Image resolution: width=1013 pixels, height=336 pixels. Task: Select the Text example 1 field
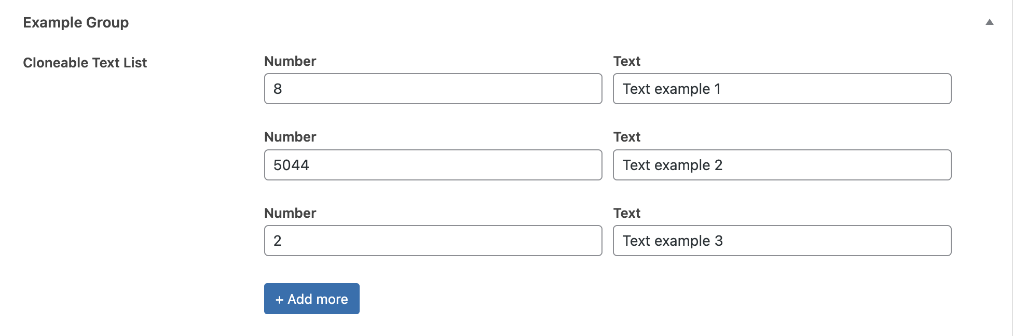tap(782, 89)
